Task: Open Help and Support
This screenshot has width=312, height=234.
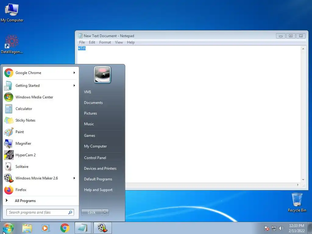Action: pyautogui.click(x=98, y=190)
